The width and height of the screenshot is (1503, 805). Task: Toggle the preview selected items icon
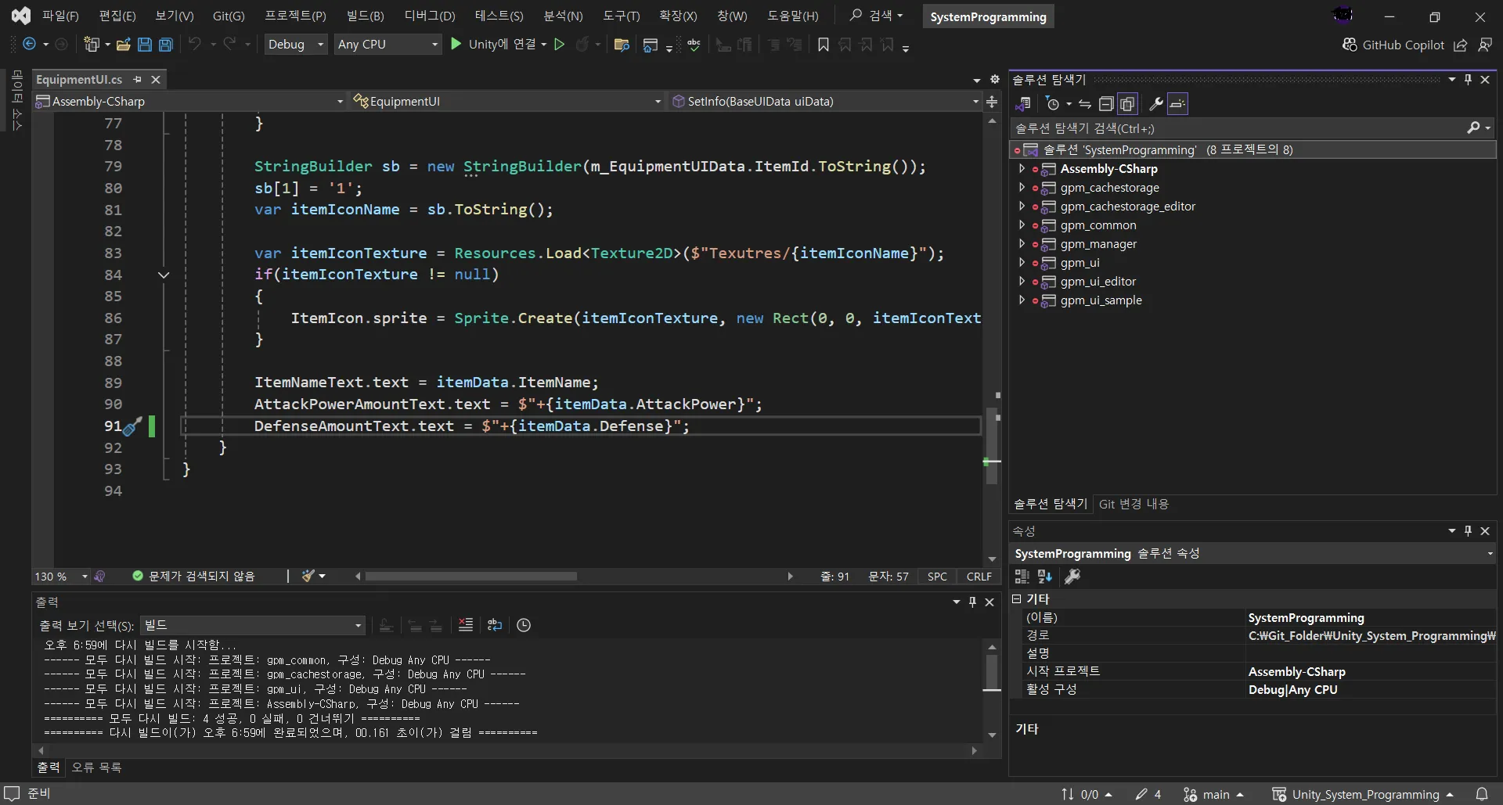[x=1178, y=103]
